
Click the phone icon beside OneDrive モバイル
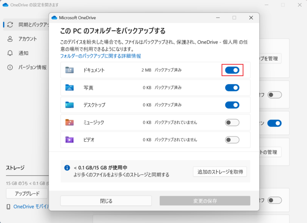(x=8, y=207)
